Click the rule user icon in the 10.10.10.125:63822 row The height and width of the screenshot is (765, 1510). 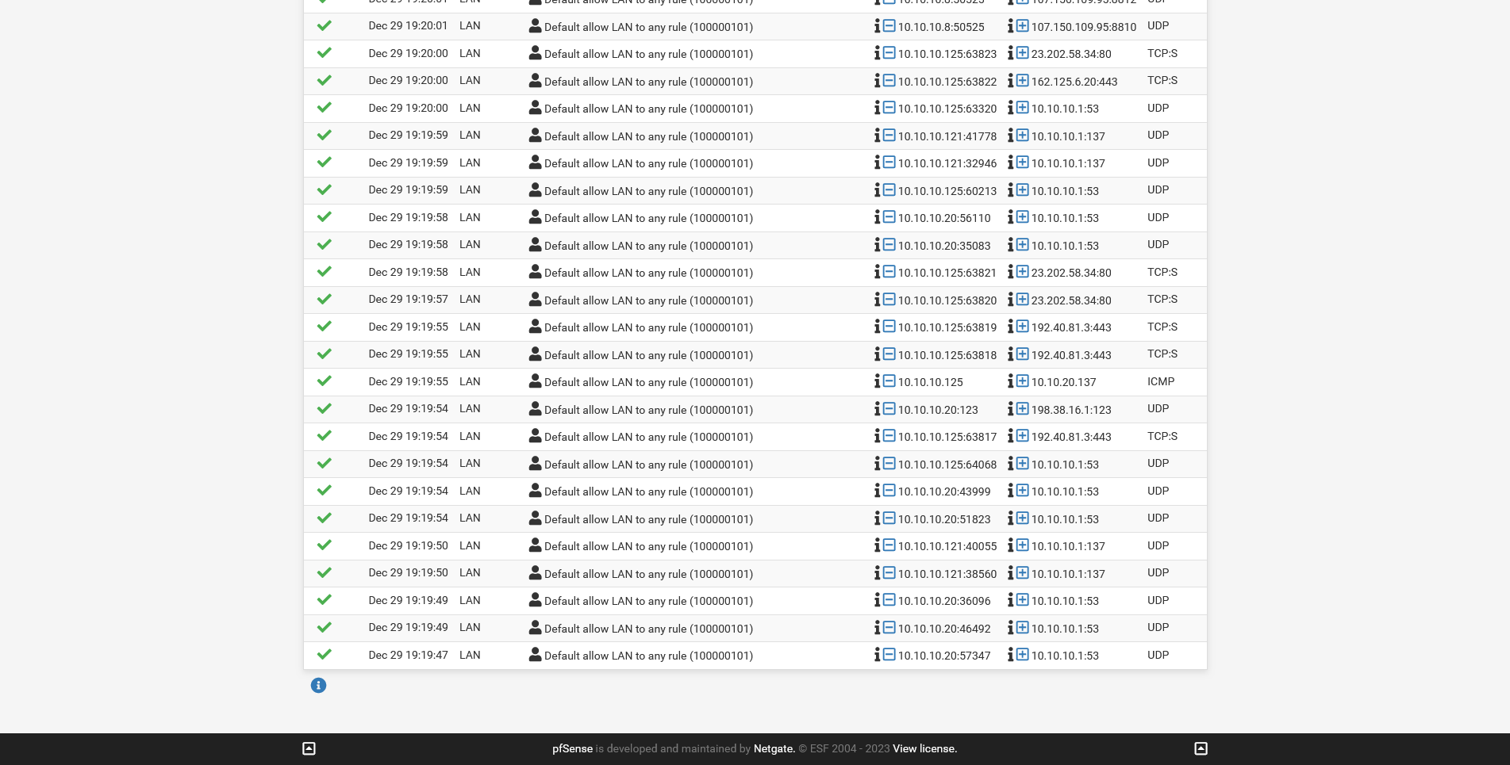click(535, 81)
